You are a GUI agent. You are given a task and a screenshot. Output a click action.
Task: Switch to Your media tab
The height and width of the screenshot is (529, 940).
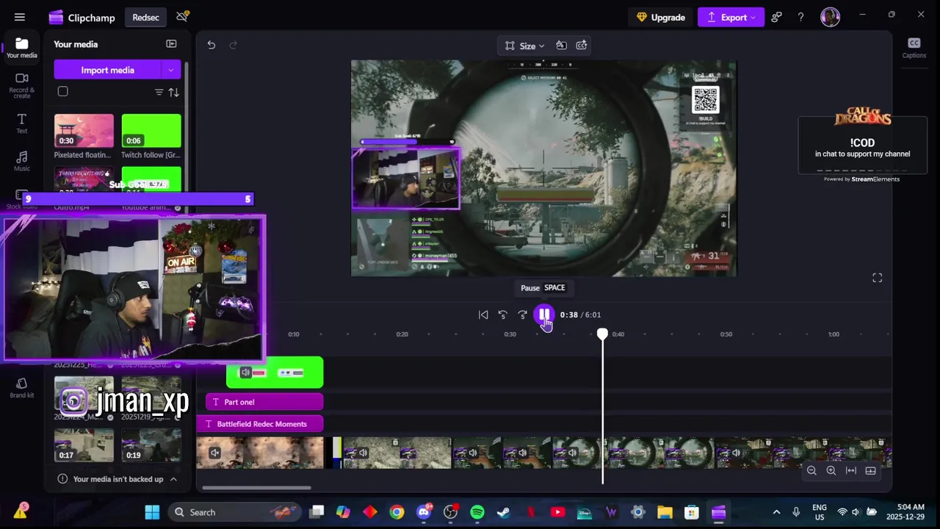[22, 48]
